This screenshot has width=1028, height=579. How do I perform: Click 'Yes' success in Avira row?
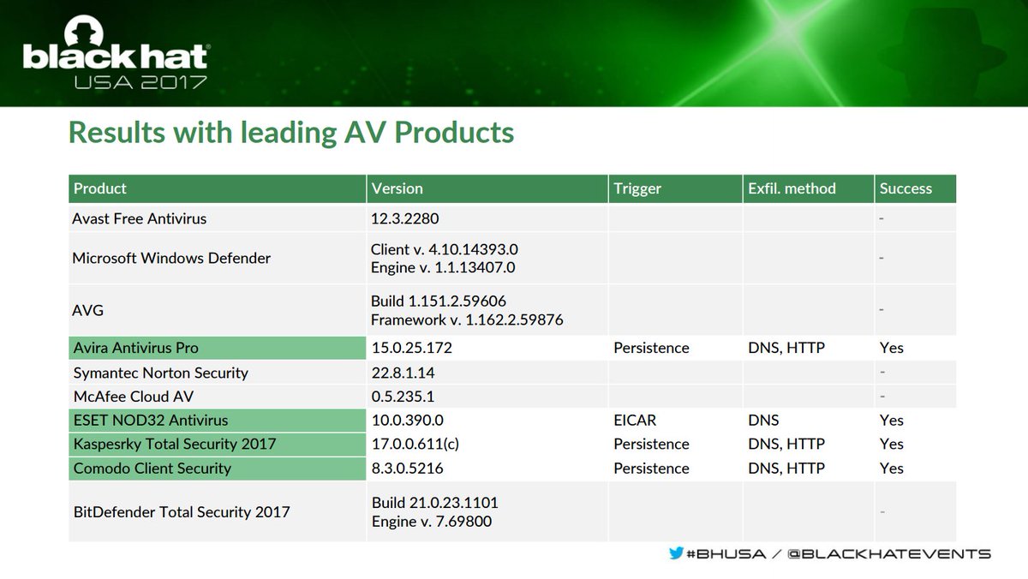891,349
